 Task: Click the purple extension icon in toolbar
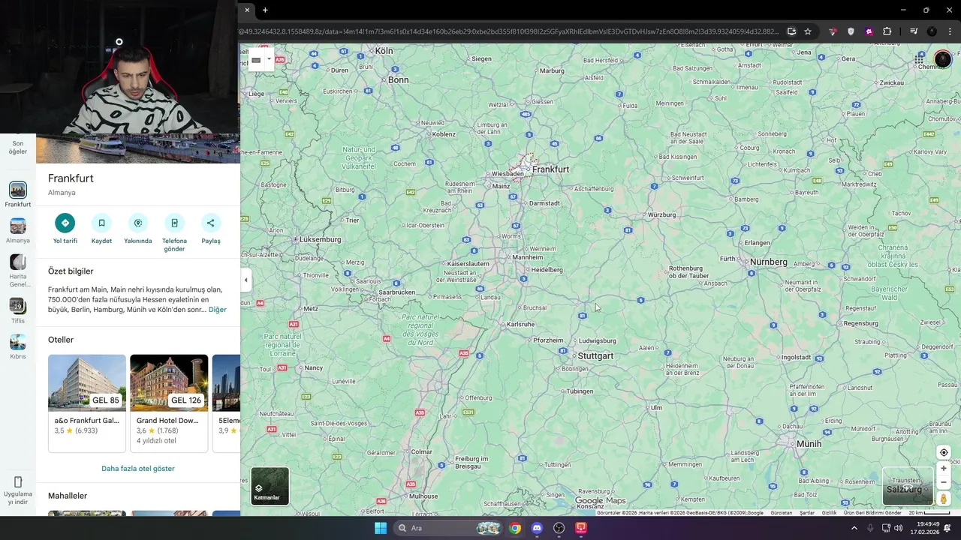click(x=869, y=31)
